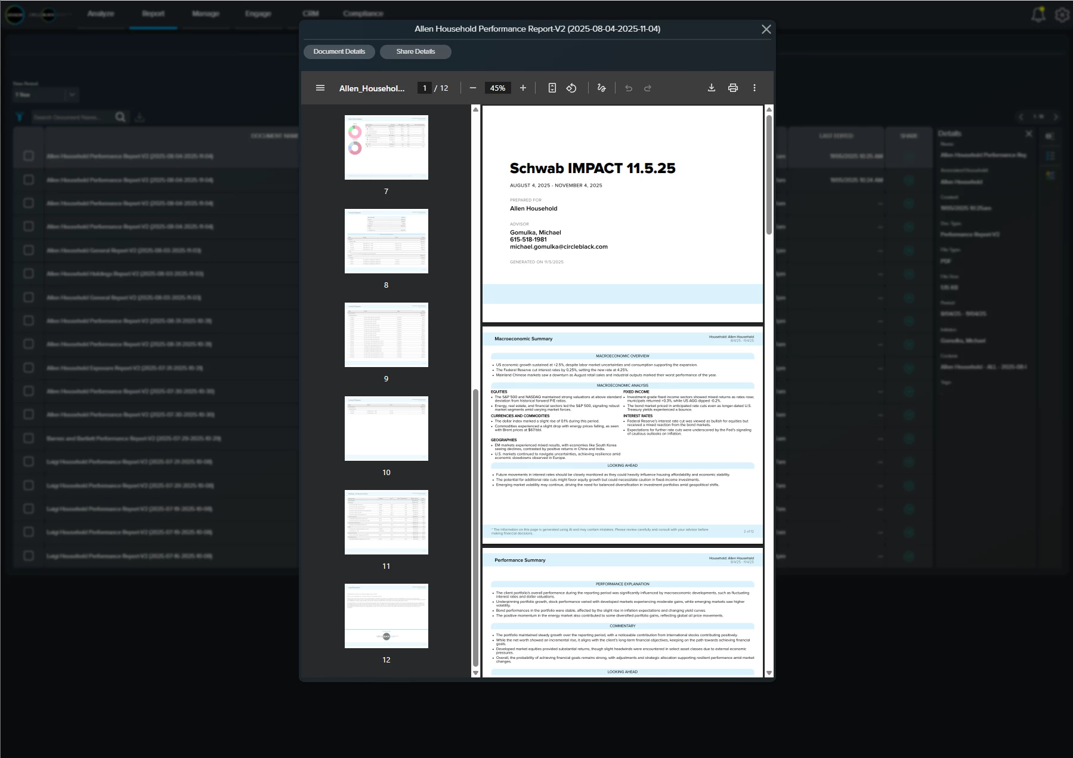Viewport: 1073px width, 758px height.
Task: Open the Compliance menu in background navigation
Action: (x=363, y=14)
